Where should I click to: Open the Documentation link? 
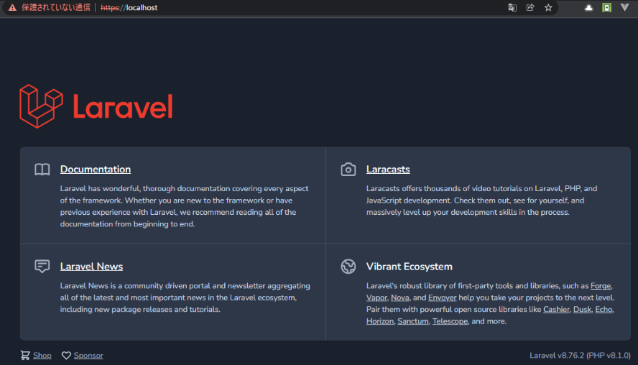coord(96,170)
